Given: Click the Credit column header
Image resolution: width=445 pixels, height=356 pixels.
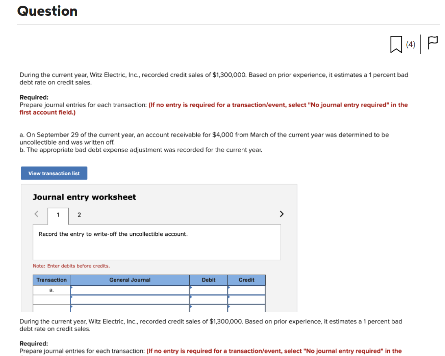Looking at the screenshot, I should point(246,280).
